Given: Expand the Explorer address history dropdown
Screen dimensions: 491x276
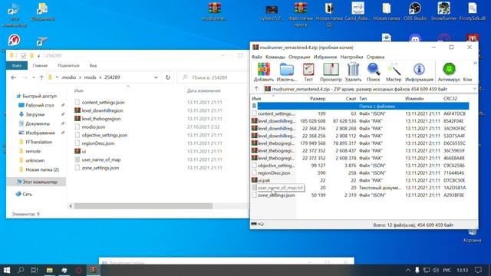Looking at the screenshot, I should pyautogui.click(x=156, y=77).
